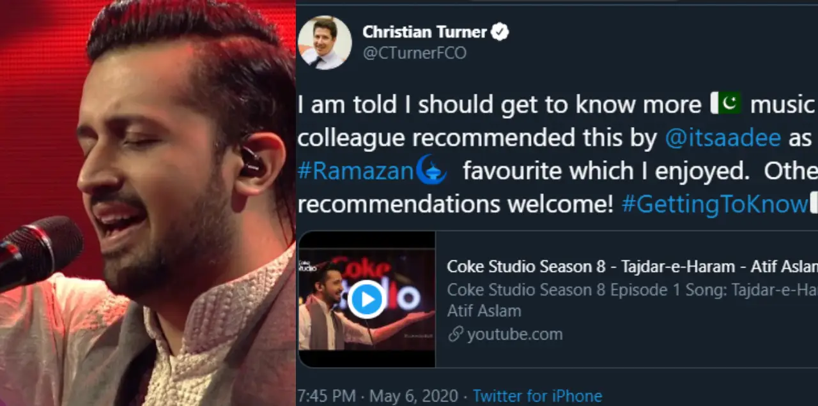The height and width of the screenshot is (406, 818).
Task: Click the 7:45 PM May 6, 2020 timestamp
Action: pyautogui.click(x=377, y=396)
